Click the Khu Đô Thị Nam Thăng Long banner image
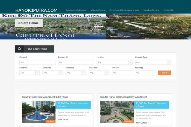Screen dimensions: 191x127 pos(53,26)
